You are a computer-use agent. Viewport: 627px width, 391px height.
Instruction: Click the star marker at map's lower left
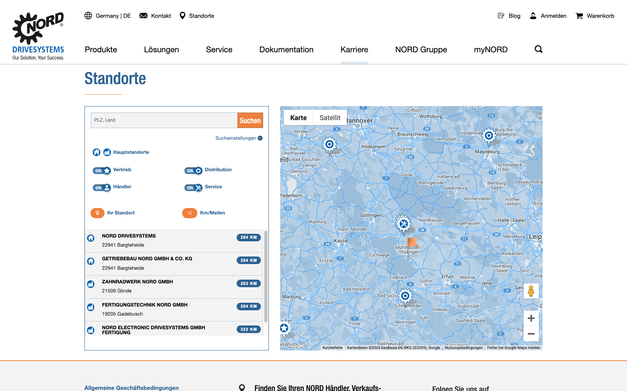[284, 328]
